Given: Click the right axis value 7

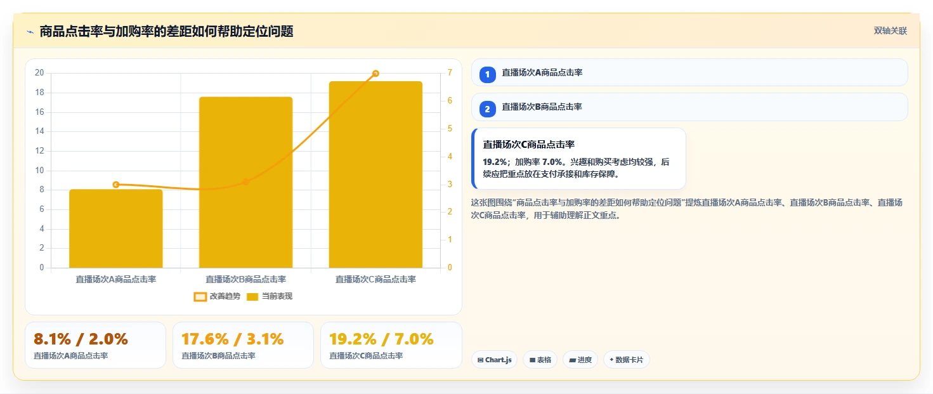Looking at the screenshot, I should pyautogui.click(x=450, y=73).
